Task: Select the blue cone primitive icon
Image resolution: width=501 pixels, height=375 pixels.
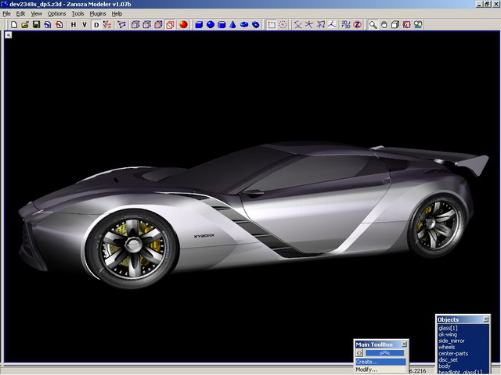Action: tap(233, 24)
